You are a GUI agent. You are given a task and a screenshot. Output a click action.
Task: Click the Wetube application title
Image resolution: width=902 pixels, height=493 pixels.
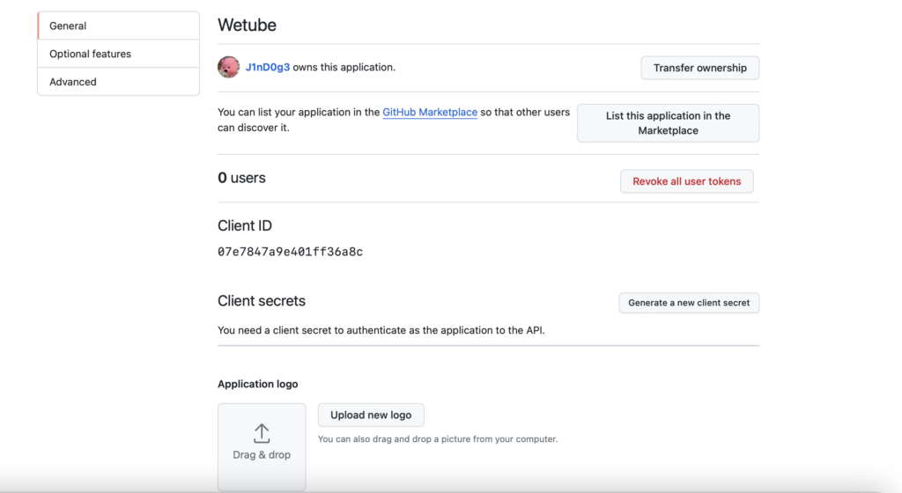[247, 26]
